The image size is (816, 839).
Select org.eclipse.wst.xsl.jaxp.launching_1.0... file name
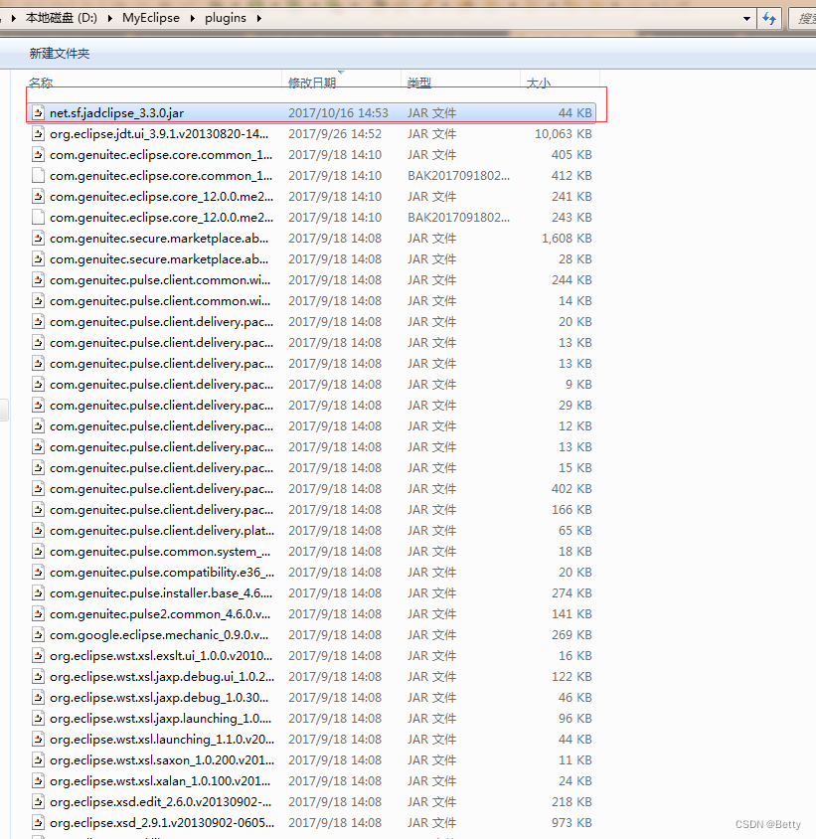[x=161, y=718]
